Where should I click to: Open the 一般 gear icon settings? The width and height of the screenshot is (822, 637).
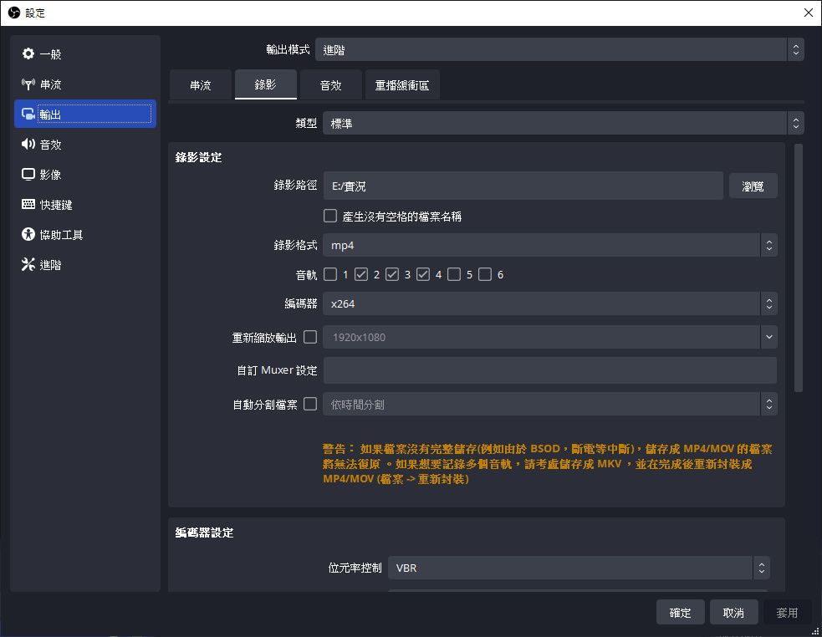pyautogui.click(x=28, y=54)
